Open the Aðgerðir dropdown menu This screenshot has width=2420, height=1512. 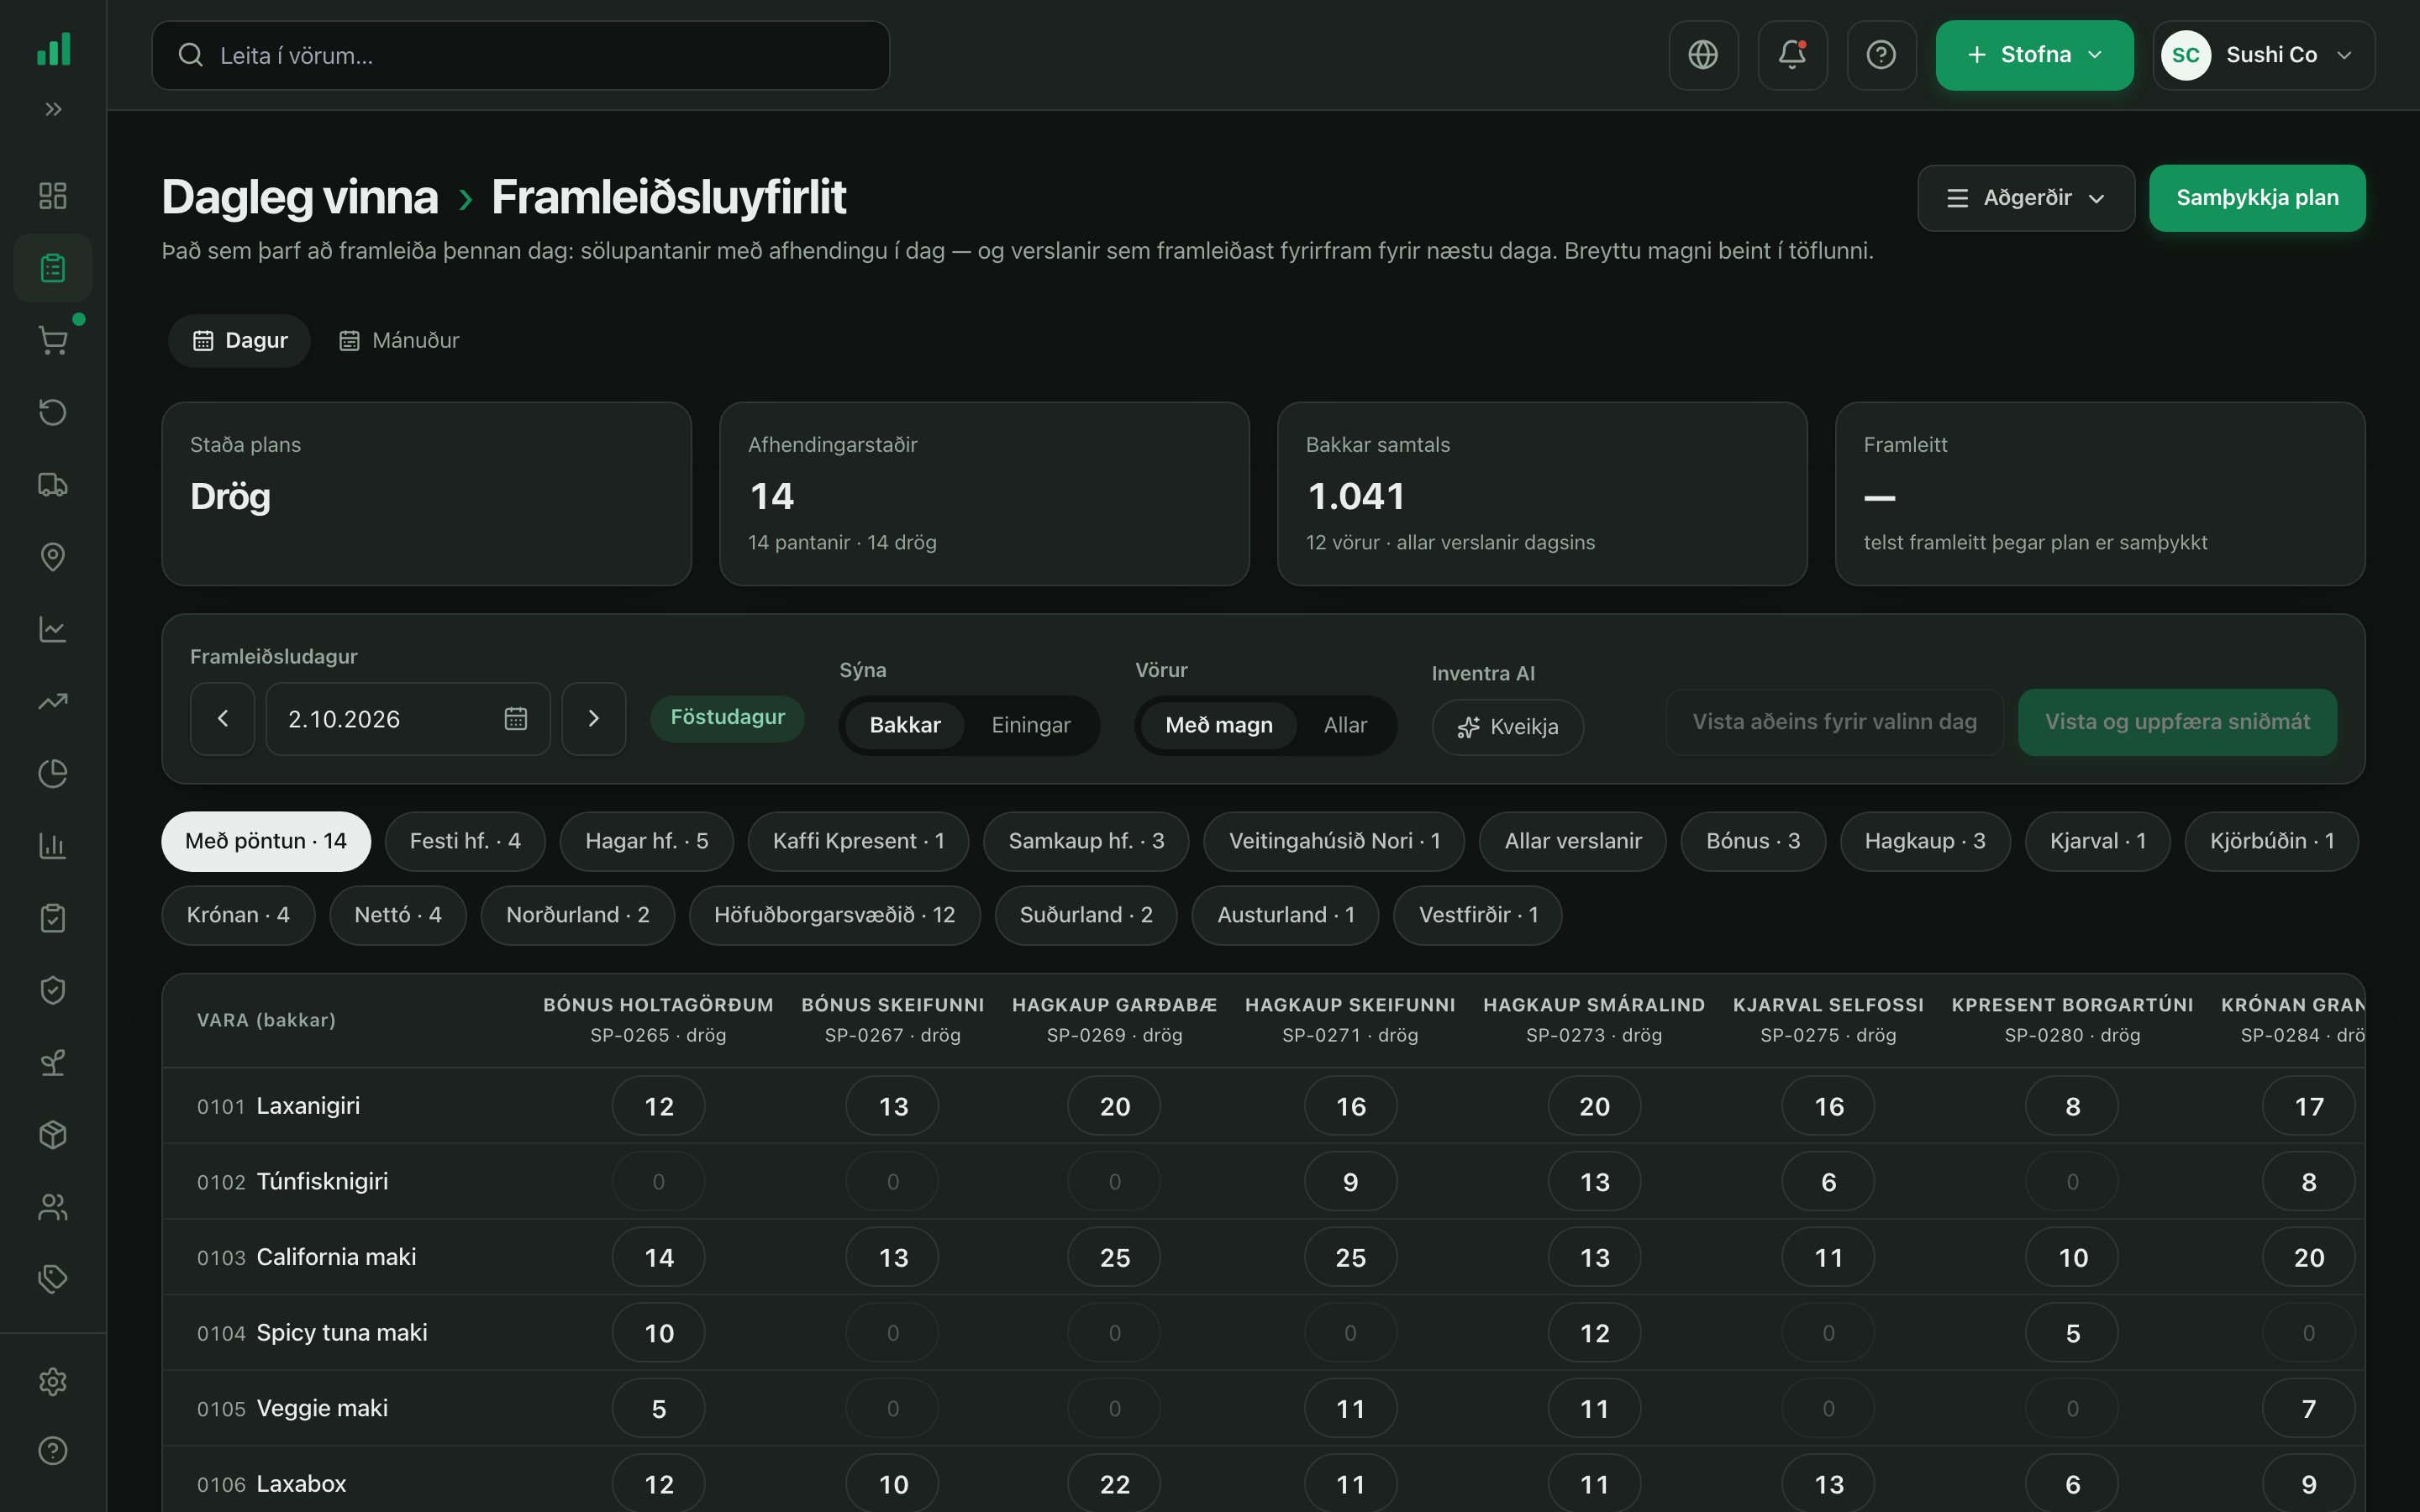coord(2026,198)
